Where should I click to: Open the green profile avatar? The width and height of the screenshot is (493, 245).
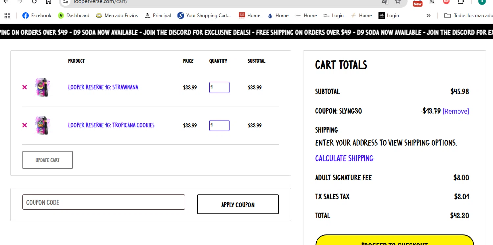point(482,2)
